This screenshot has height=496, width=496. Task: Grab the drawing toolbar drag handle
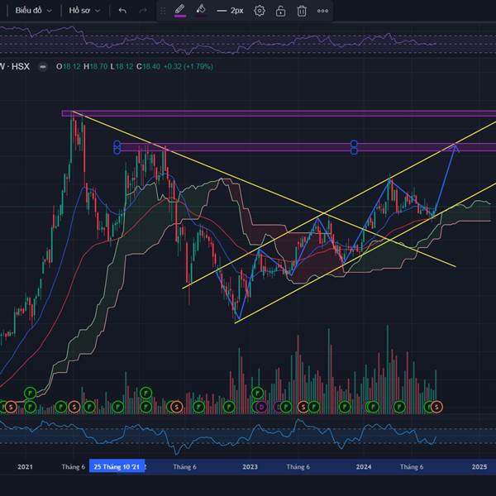[x=163, y=11]
